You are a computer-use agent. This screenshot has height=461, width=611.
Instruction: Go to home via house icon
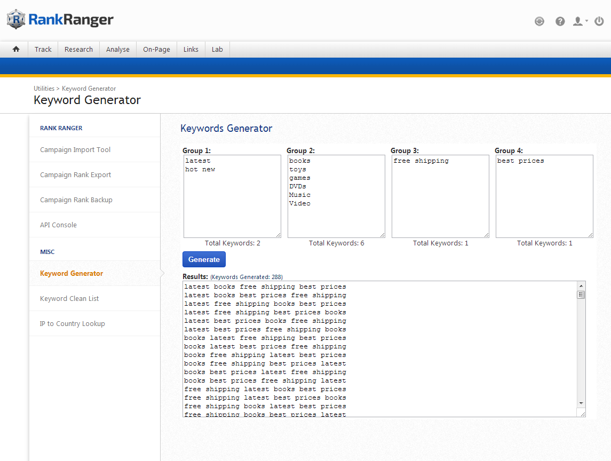pos(16,49)
